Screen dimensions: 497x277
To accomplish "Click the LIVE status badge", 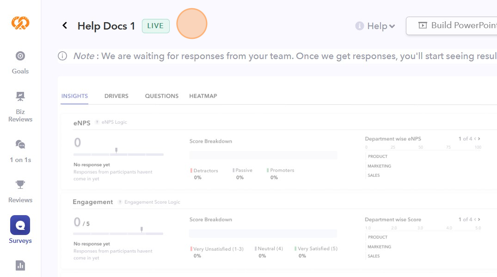I will coord(155,26).
